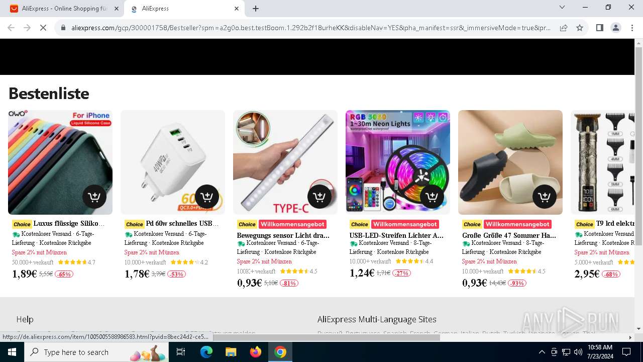
Task: Open File Explorer from the taskbar
Action: (x=231, y=352)
